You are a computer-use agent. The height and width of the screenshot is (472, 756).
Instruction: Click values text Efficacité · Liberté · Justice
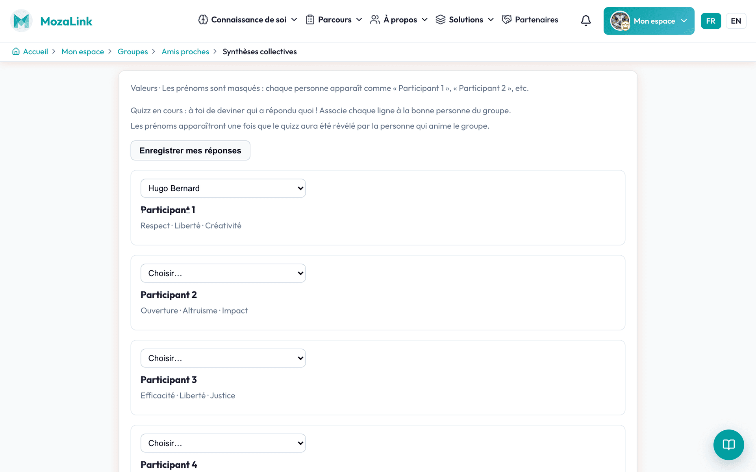point(188,396)
